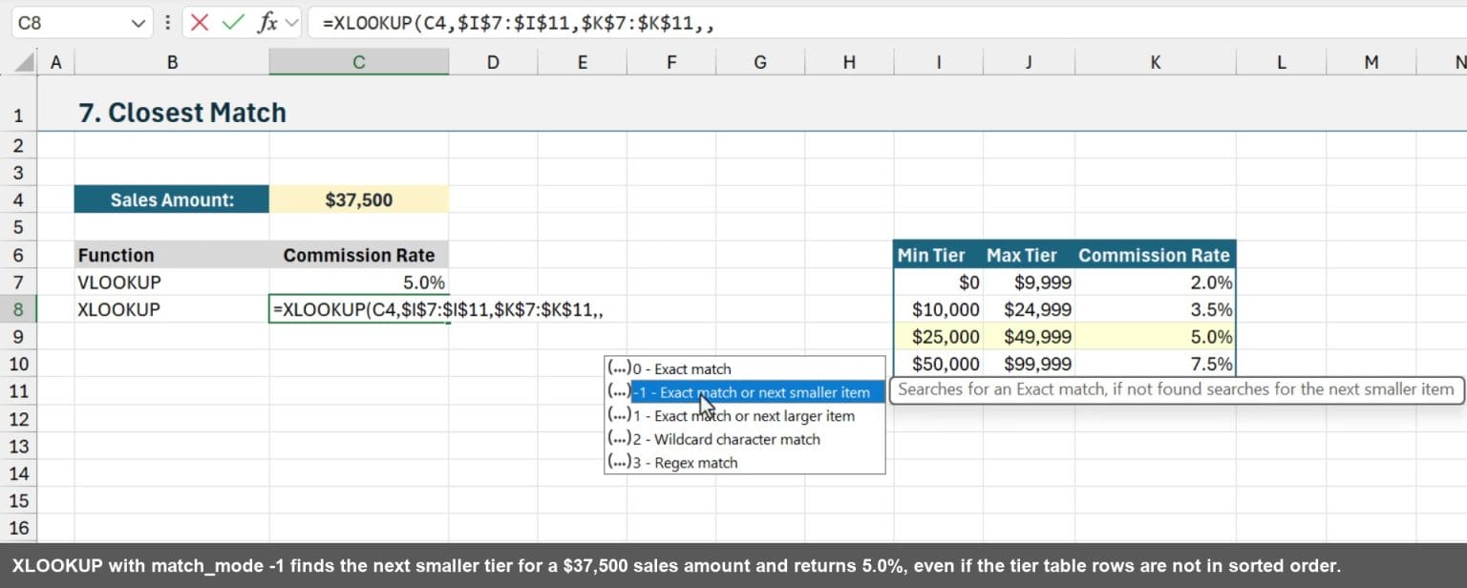Select column F header
Image resolution: width=1467 pixels, height=588 pixels.
[x=670, y=62]
